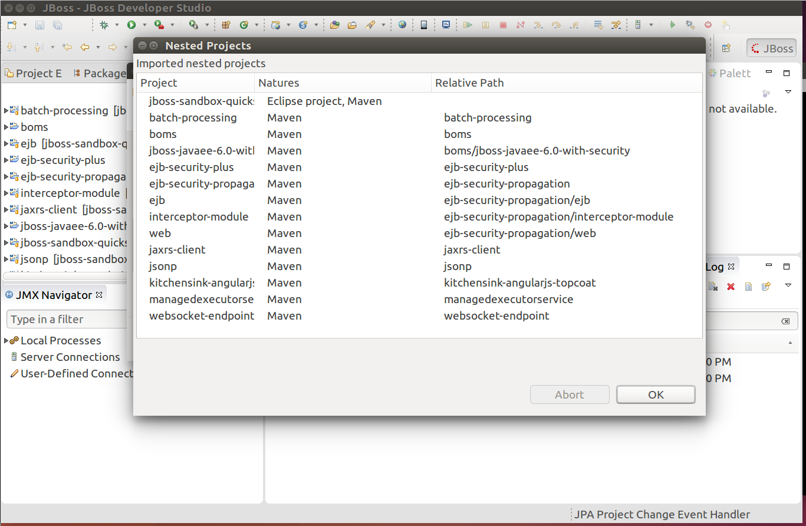
Task: Click Run Last Tool with red toolbox icon
Action: pos(159,25)
